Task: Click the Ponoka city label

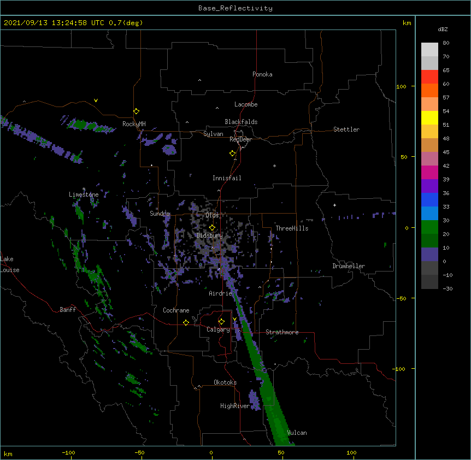Action: click(262, 74)
